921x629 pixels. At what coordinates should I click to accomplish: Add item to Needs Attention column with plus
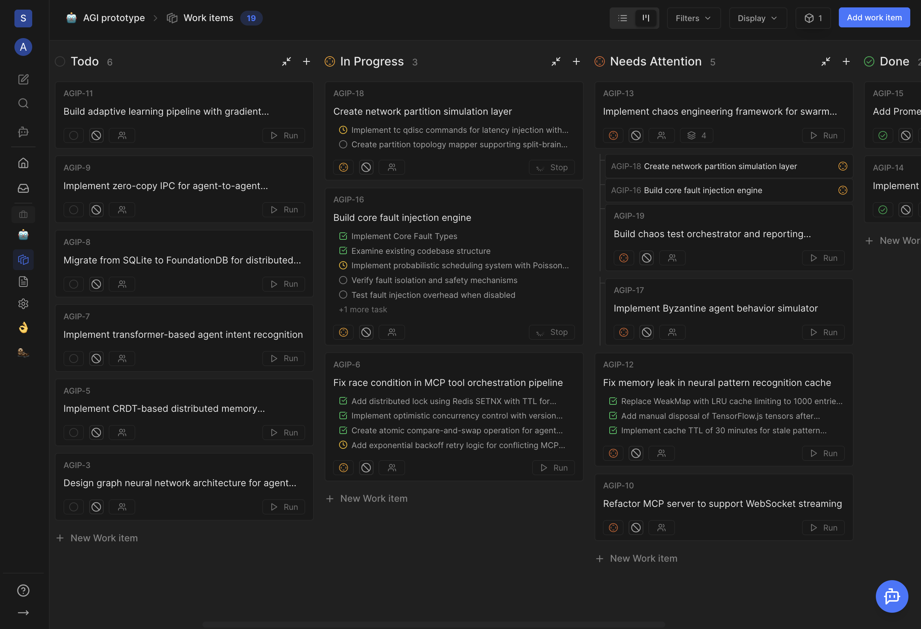846,61
